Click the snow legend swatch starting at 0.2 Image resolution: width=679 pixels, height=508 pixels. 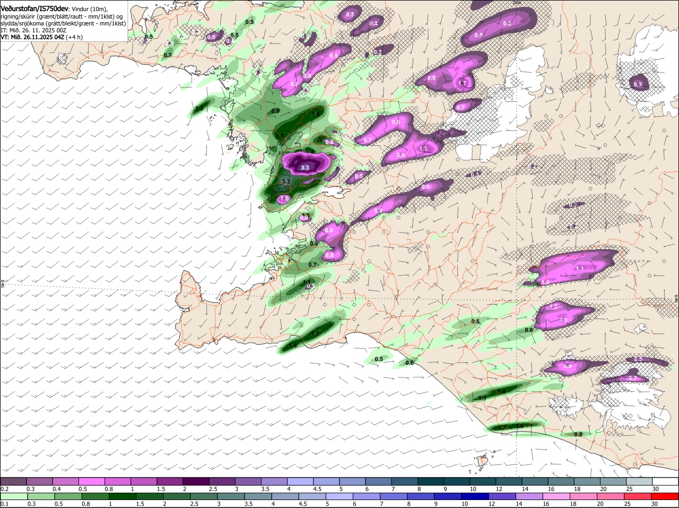(13, 481)
